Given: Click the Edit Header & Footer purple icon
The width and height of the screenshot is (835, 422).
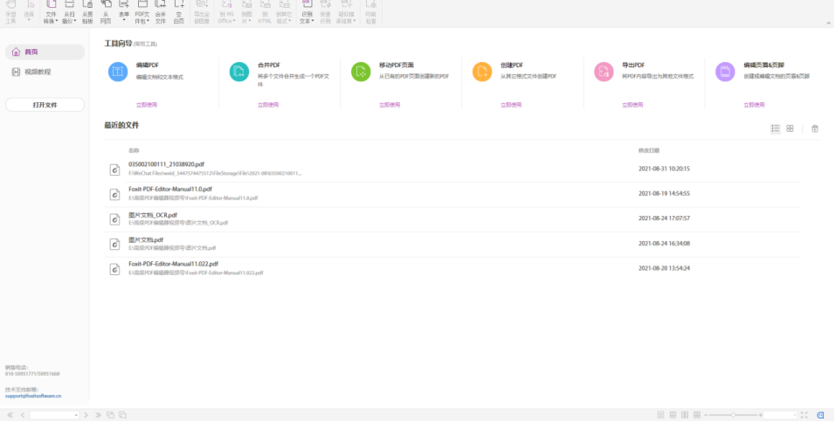Looking at the screenshot, I should click(x=725, y=72).
